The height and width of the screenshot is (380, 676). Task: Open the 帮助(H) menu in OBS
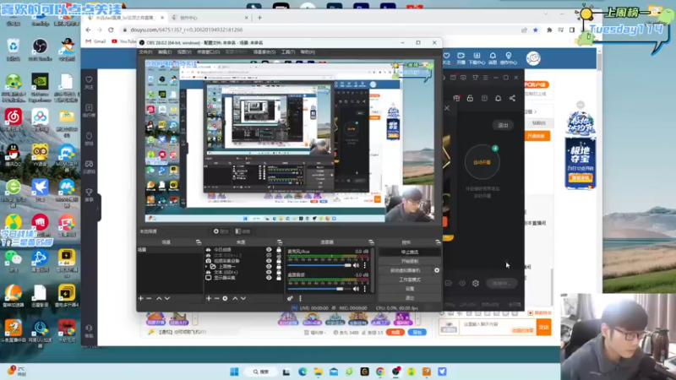pyautogui.click(x=308, y=52)
